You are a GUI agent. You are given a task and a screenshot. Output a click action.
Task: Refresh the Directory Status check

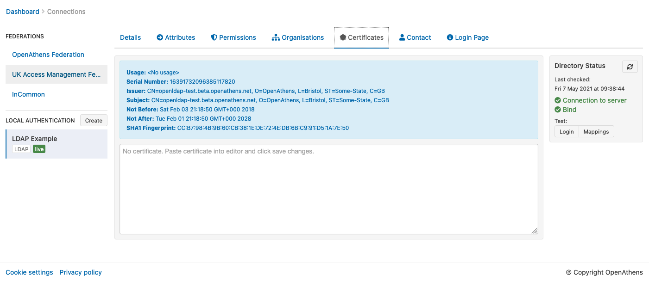[x=630, y=66]
